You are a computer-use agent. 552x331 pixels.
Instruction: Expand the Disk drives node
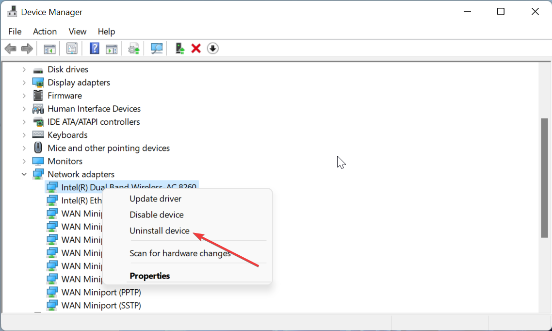click(24, 70)
